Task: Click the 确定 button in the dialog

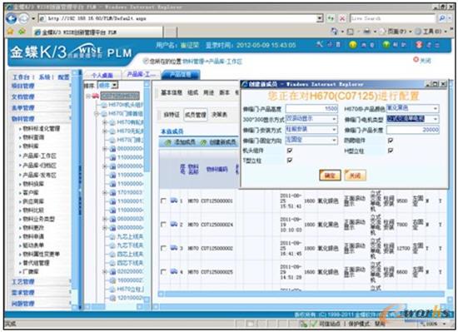Action: click(330, 176)
